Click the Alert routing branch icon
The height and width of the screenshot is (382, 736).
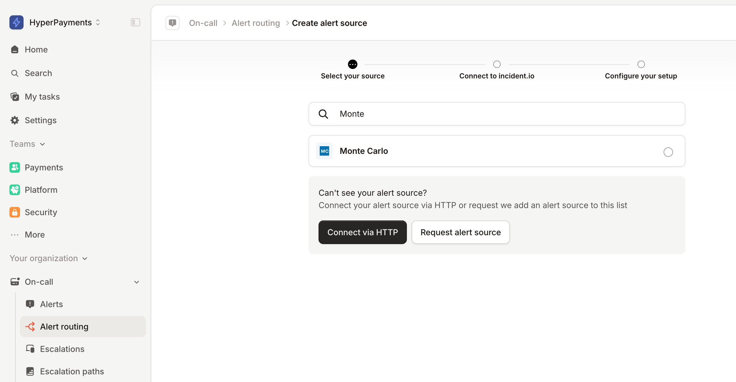click(30, 327)
